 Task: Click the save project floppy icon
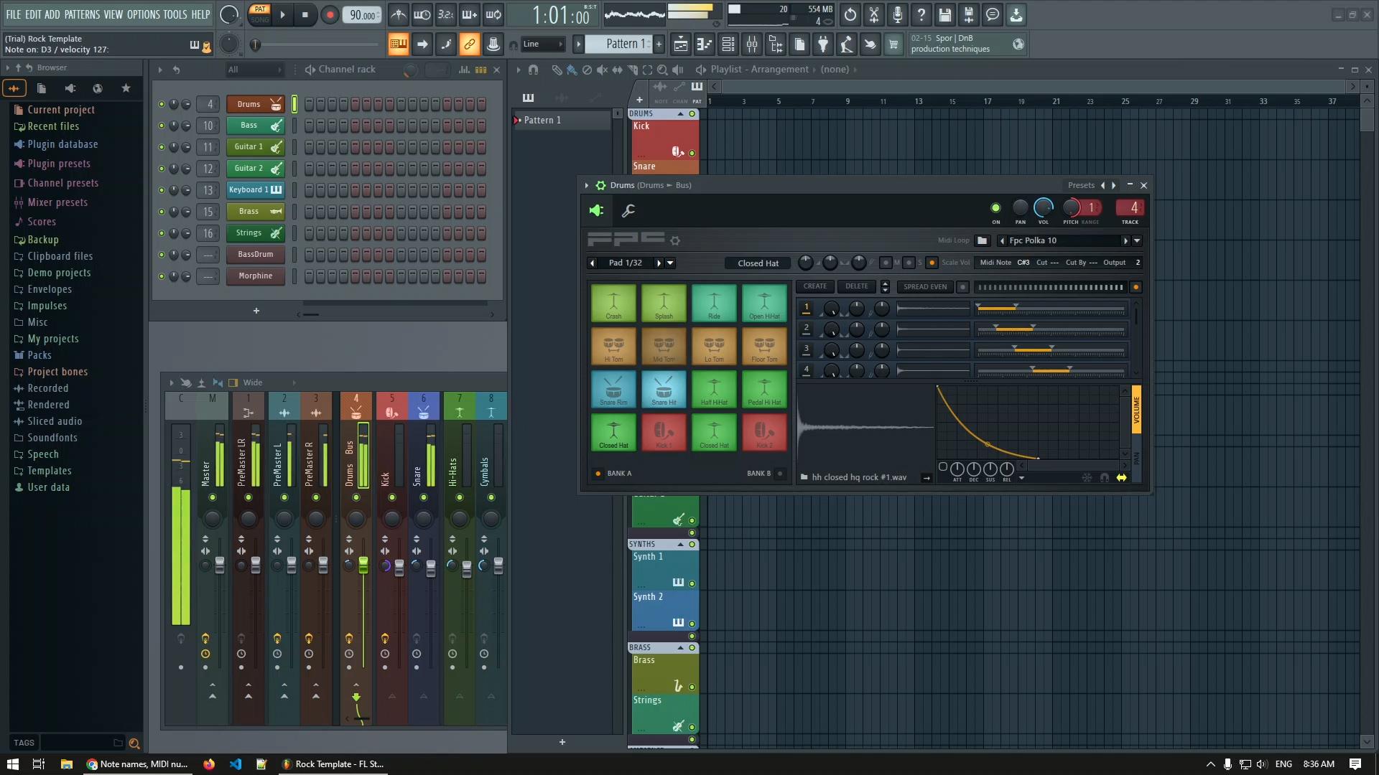coord(945,14)
